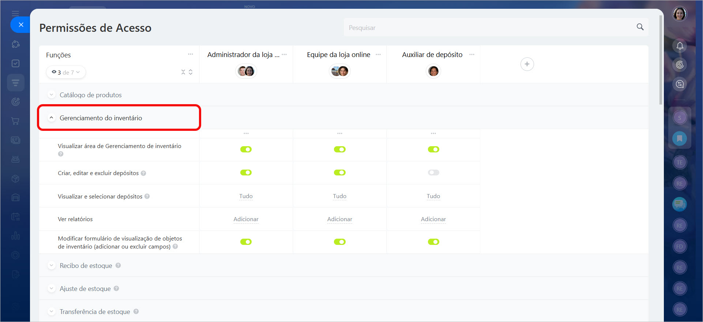Open Tudo dropdown for Administrador da loja

pyautogui.click(x=246, y=196)
